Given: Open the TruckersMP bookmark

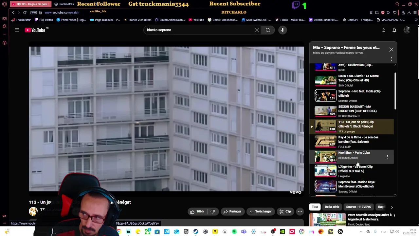Looking at the screenshot, I should pyautogui.click(x=21, y=20).
